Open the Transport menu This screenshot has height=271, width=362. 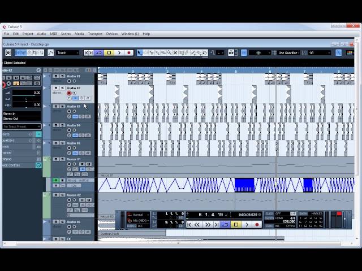(x=95, y=34)
